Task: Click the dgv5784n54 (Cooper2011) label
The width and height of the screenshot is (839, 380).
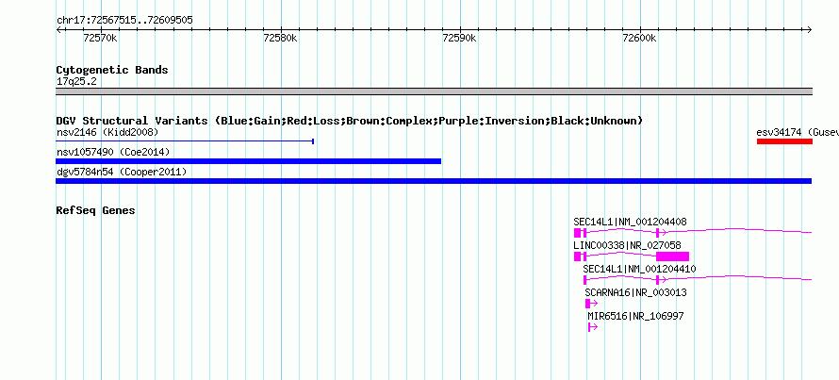Action: (122, 172)
